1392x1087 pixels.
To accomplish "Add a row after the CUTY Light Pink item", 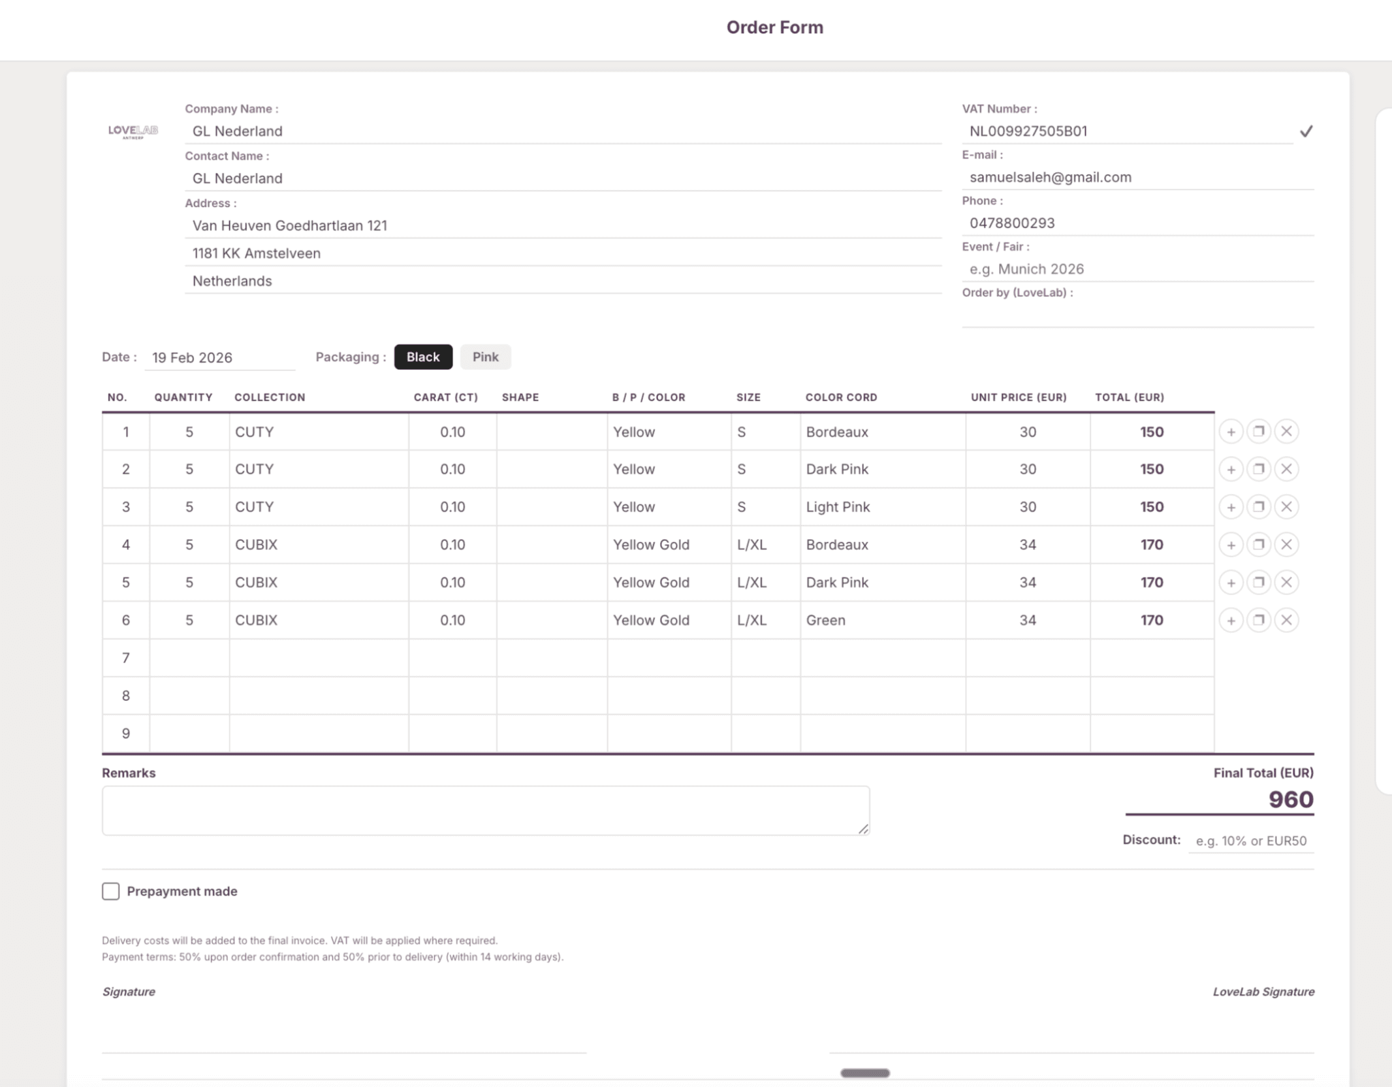I will coord(1232,507).
